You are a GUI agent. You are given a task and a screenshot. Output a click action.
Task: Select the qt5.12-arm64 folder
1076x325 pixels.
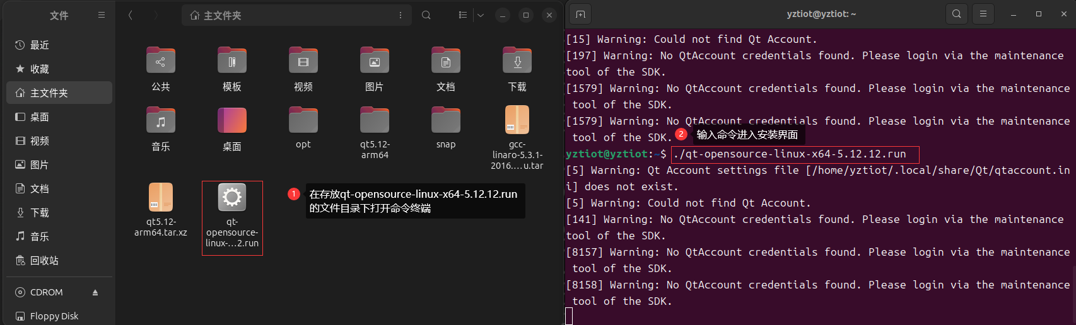click(375, 132)
